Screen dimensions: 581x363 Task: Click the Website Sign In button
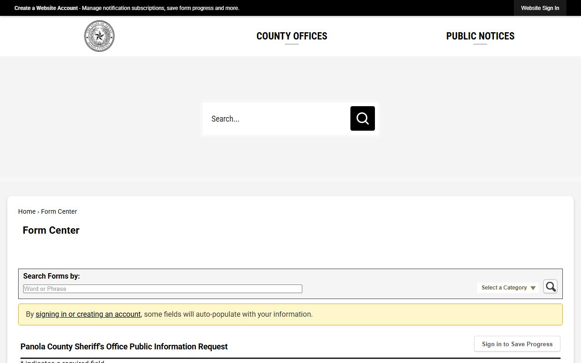point(540,8)
